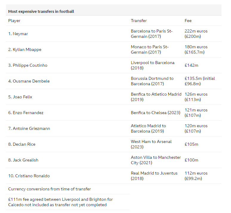
Task: Click the '3. Philippe Coutinho' row name
Action: [28, 65]
